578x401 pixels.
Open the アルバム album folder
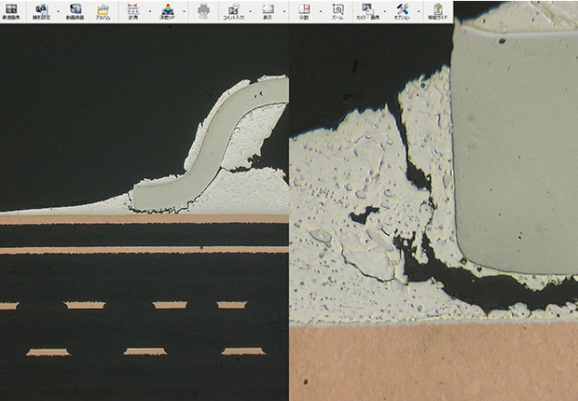click(103, 11)
